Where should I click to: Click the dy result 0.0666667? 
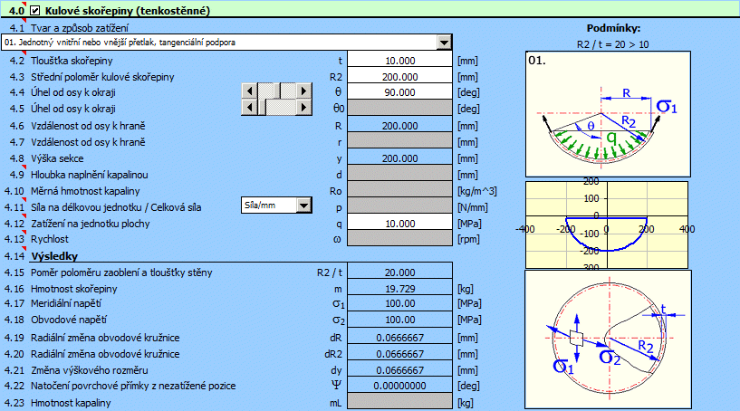click(399, 370)
